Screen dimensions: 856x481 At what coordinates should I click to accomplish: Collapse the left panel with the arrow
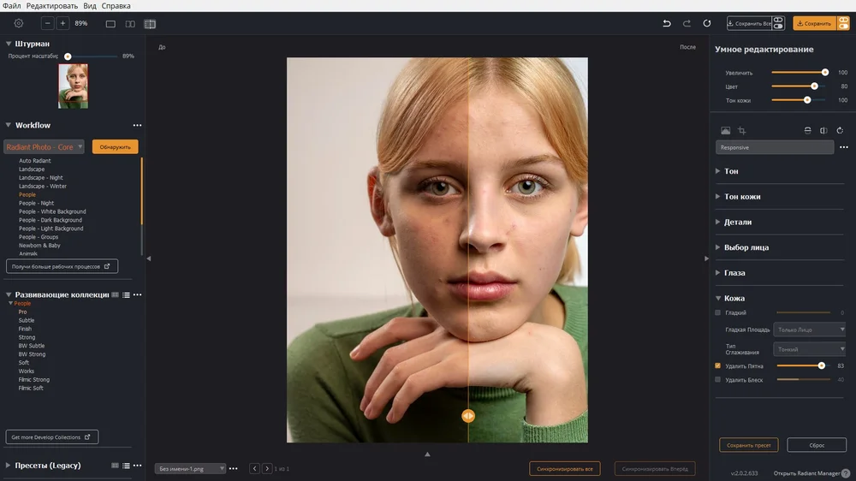pos(148,258)
